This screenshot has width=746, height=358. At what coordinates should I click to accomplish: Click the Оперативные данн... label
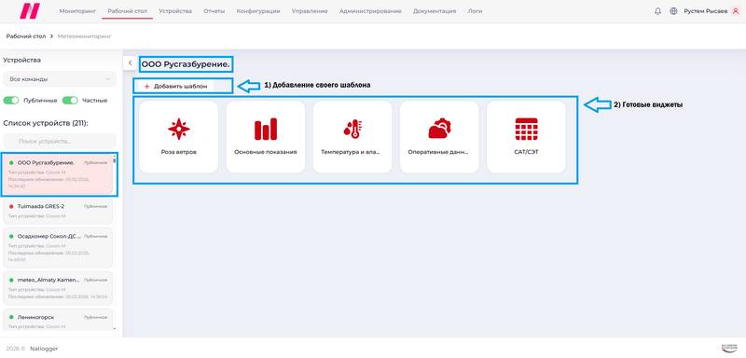click(x=439, y=153)
